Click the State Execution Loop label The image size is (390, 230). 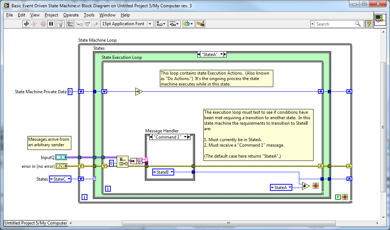121,57
